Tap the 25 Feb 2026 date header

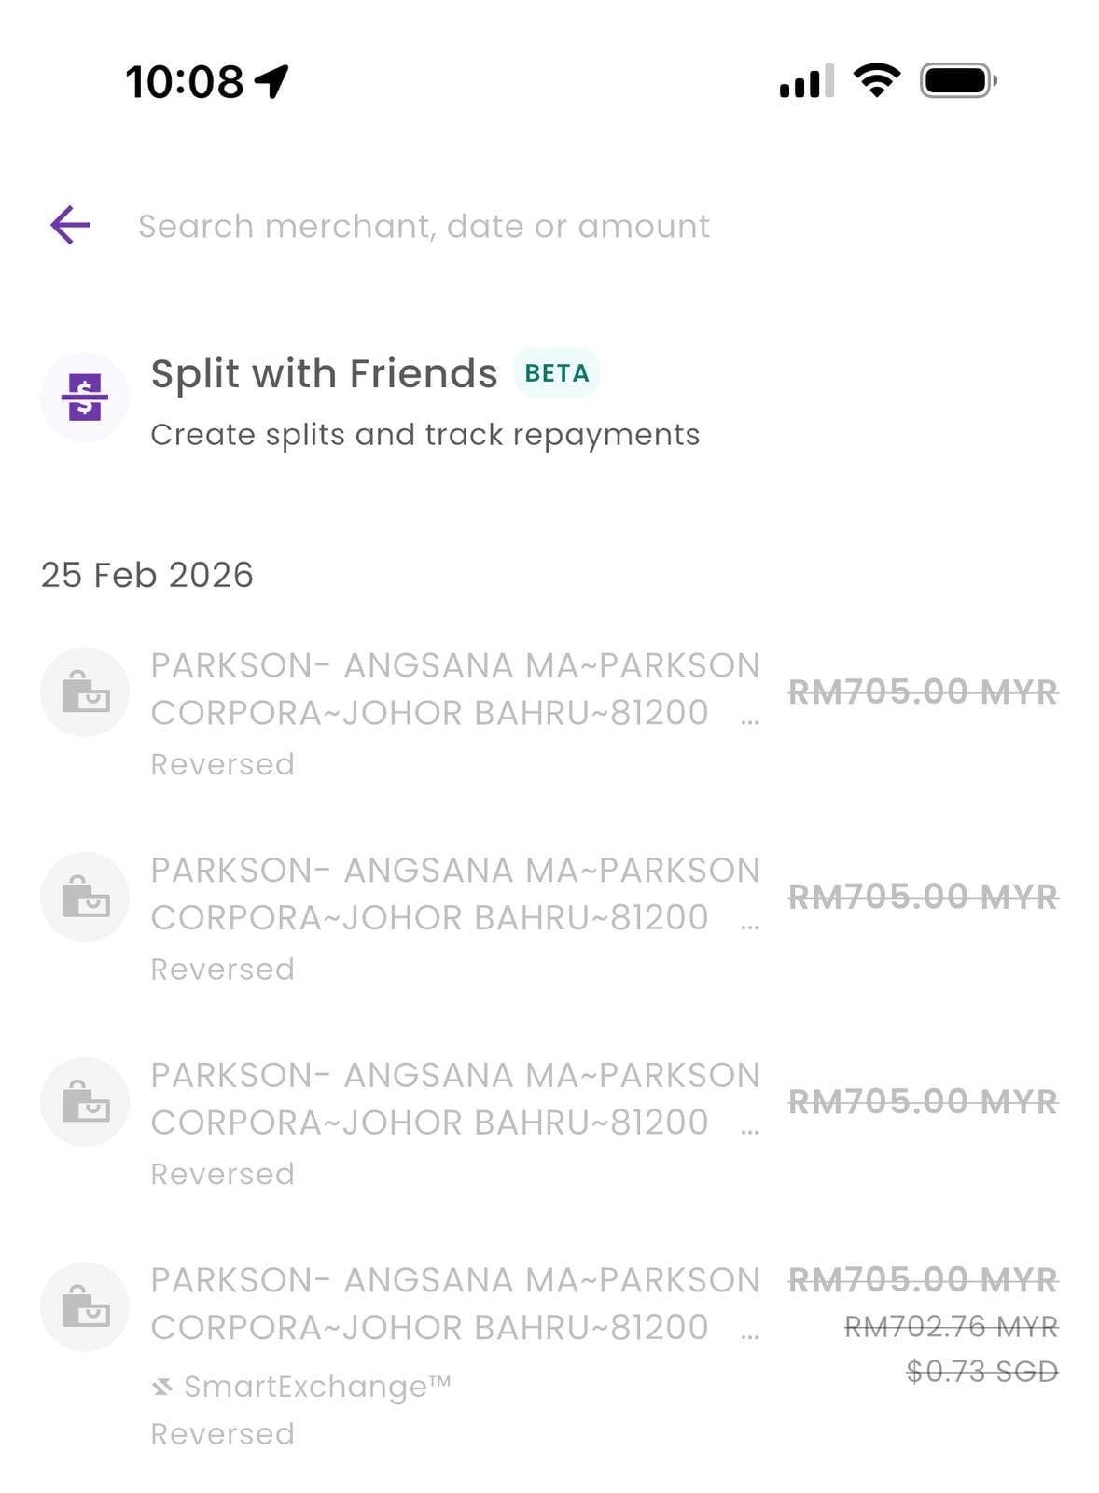tap(147, 575)
